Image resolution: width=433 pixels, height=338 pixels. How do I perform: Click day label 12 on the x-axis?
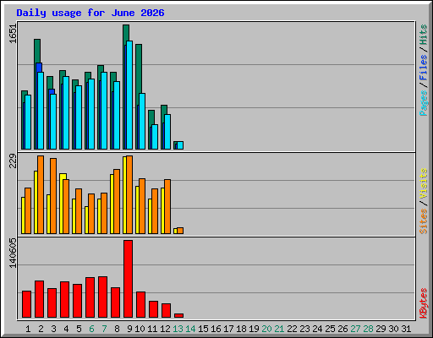[165, 329]
